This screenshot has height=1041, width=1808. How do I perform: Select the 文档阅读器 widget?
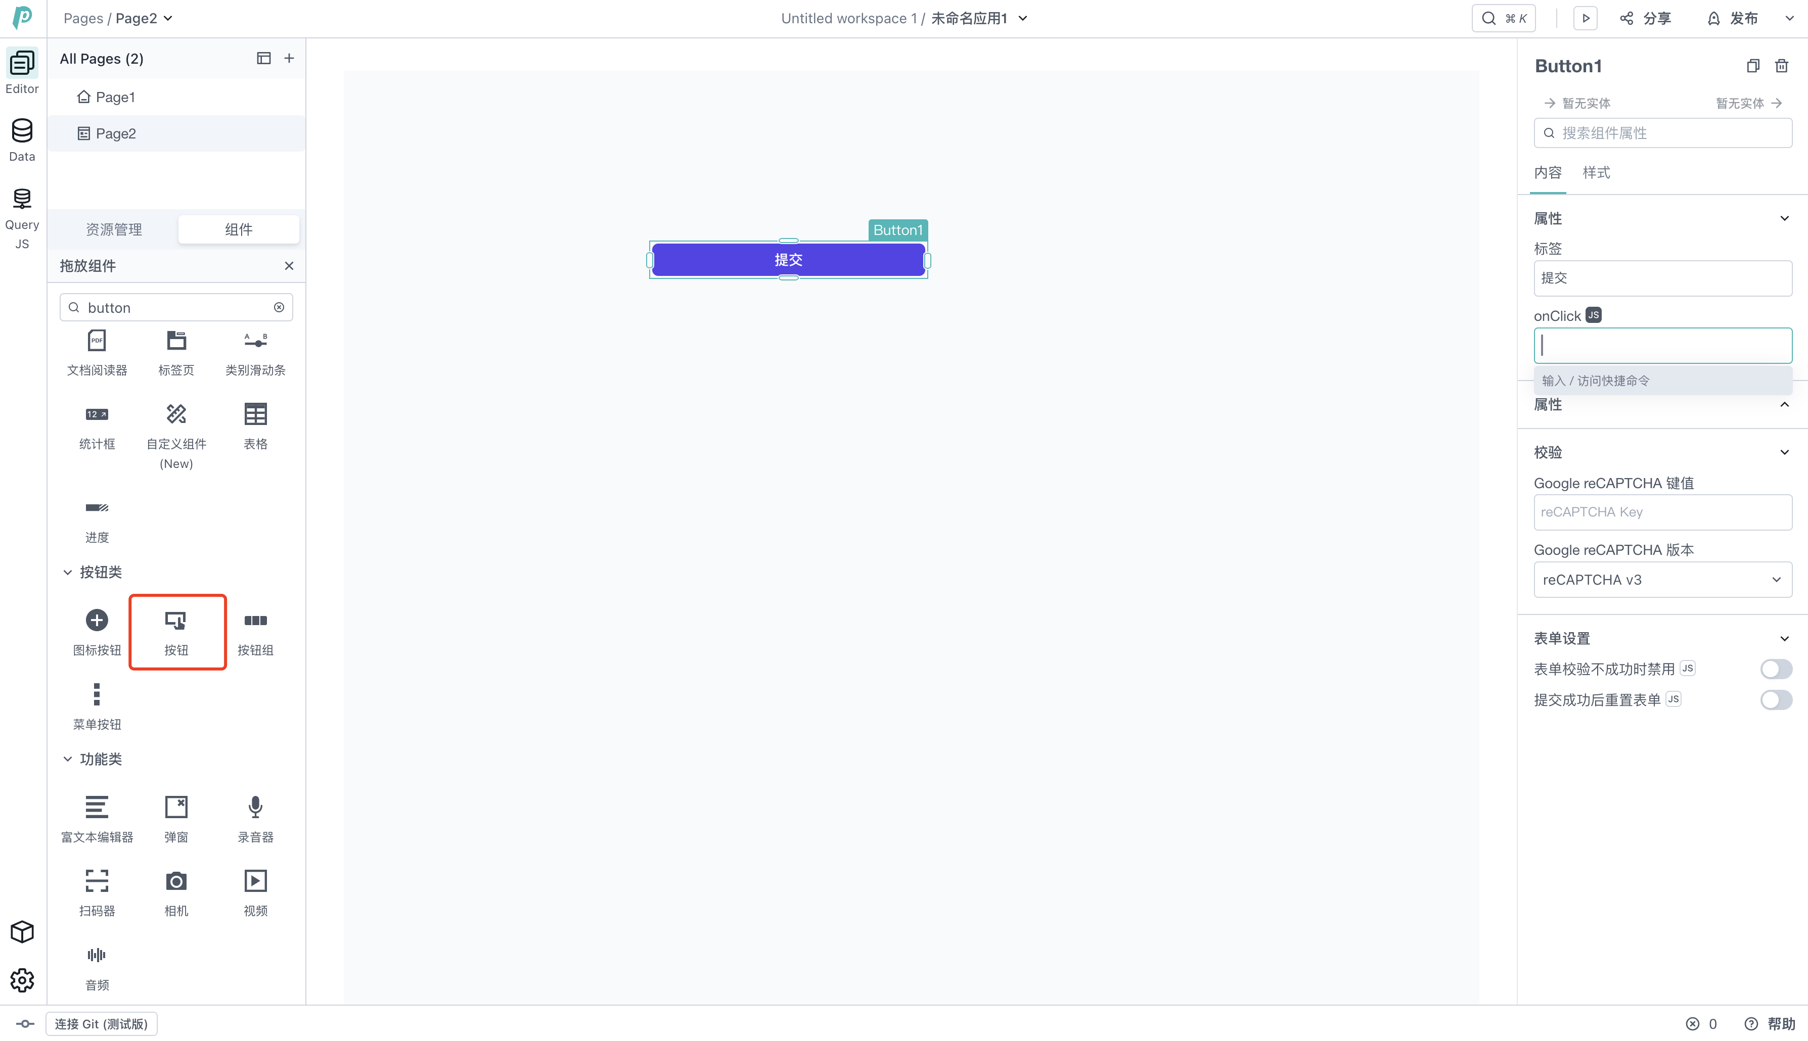[97, 353]
